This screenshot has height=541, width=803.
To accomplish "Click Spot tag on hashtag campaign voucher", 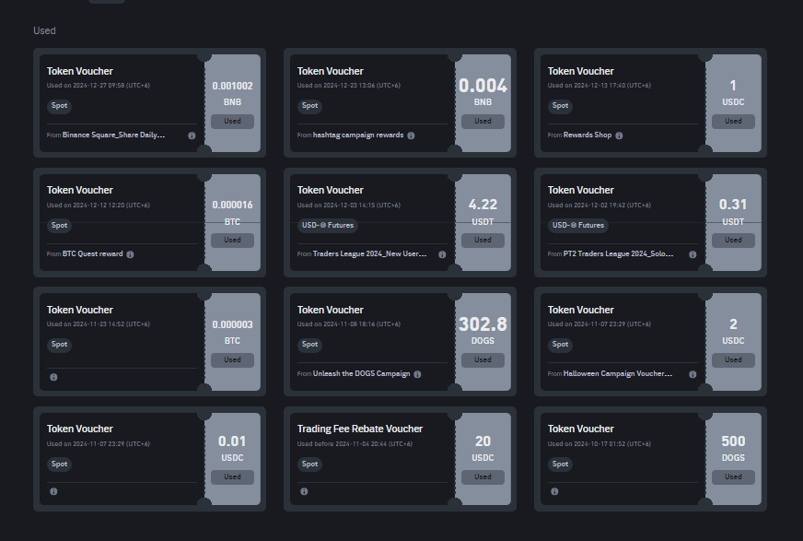I will [x=309, y=106].
